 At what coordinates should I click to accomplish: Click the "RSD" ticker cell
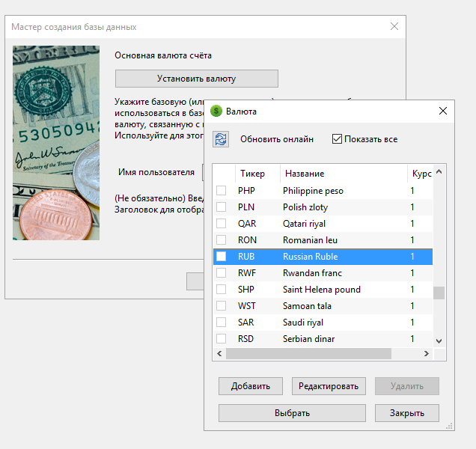tap(246, 338)
